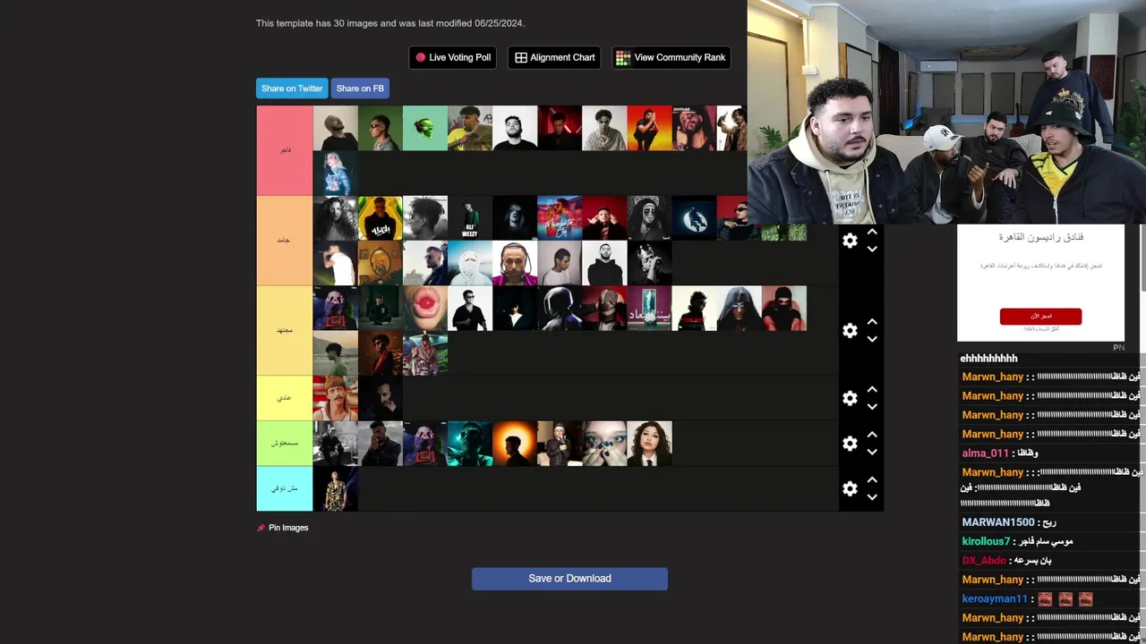
Task: Select the teal Arabic poster thumbnail in مجتهد row
Action: [x=649, y=309]
